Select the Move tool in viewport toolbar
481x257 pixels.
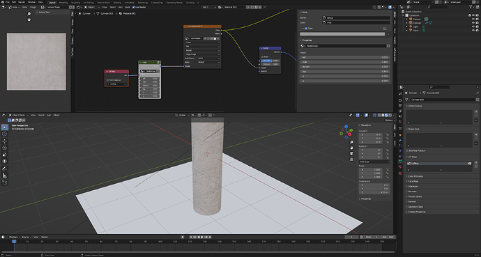point(5,141)
